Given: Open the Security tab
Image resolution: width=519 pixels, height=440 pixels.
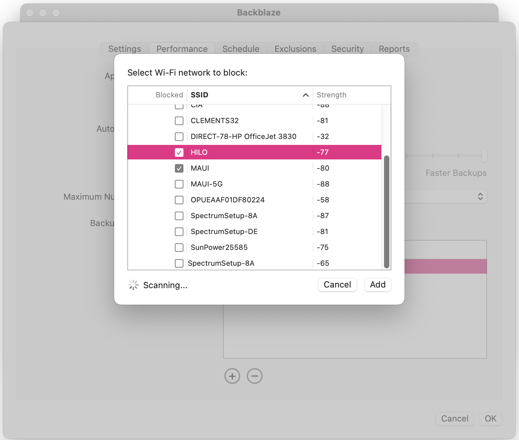Looking at the screenshot, I should click(347, 49).
